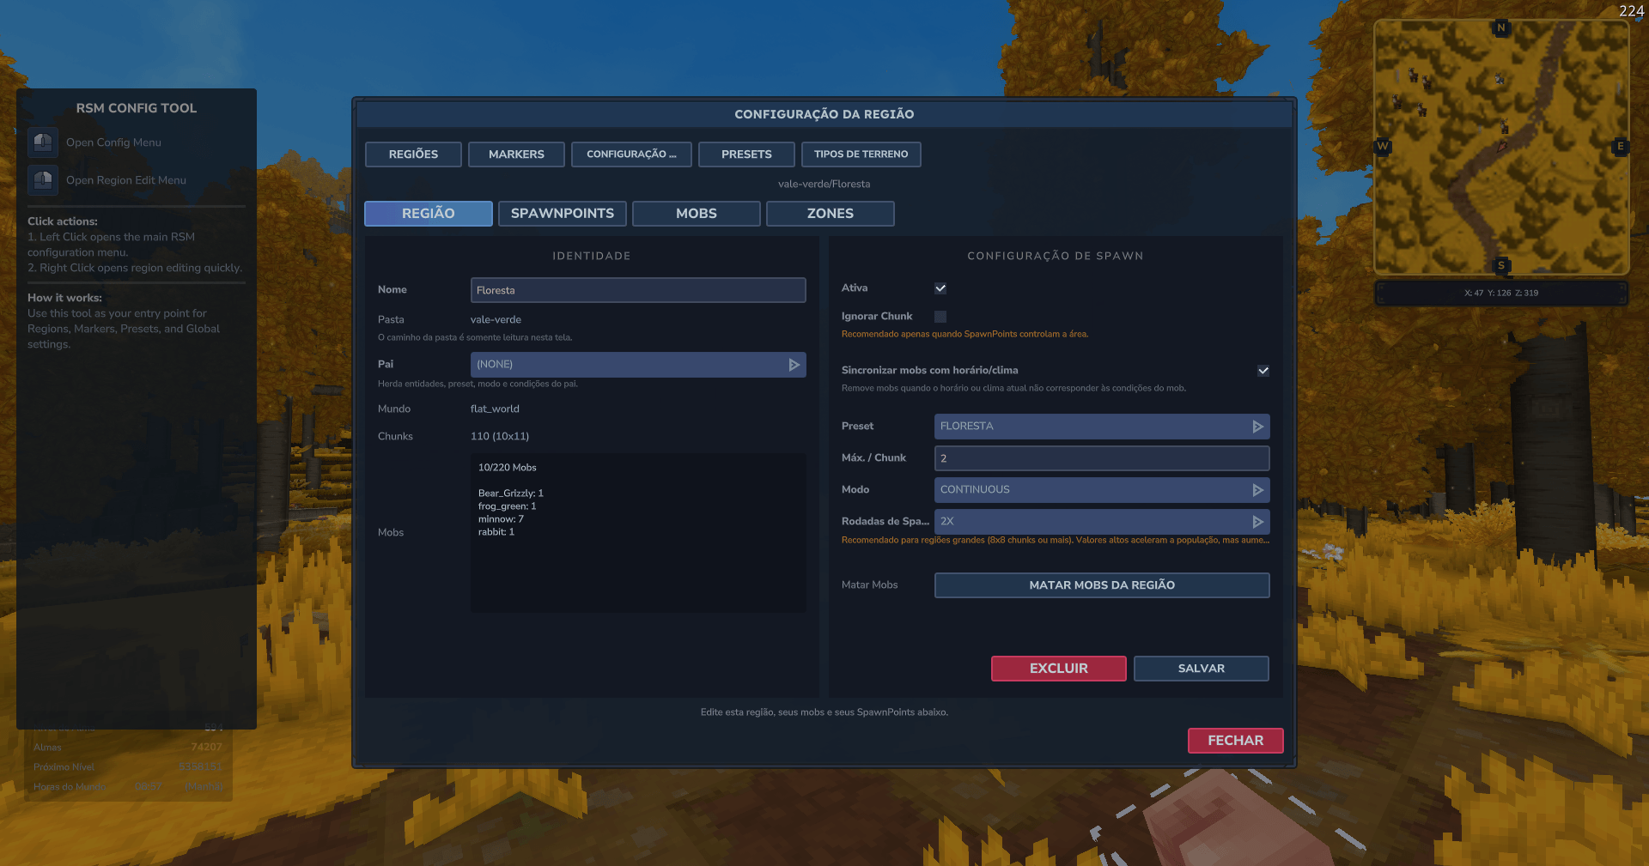
Task: Click the '110 (10x11)' Chunks value
Action: coord(500,436)
